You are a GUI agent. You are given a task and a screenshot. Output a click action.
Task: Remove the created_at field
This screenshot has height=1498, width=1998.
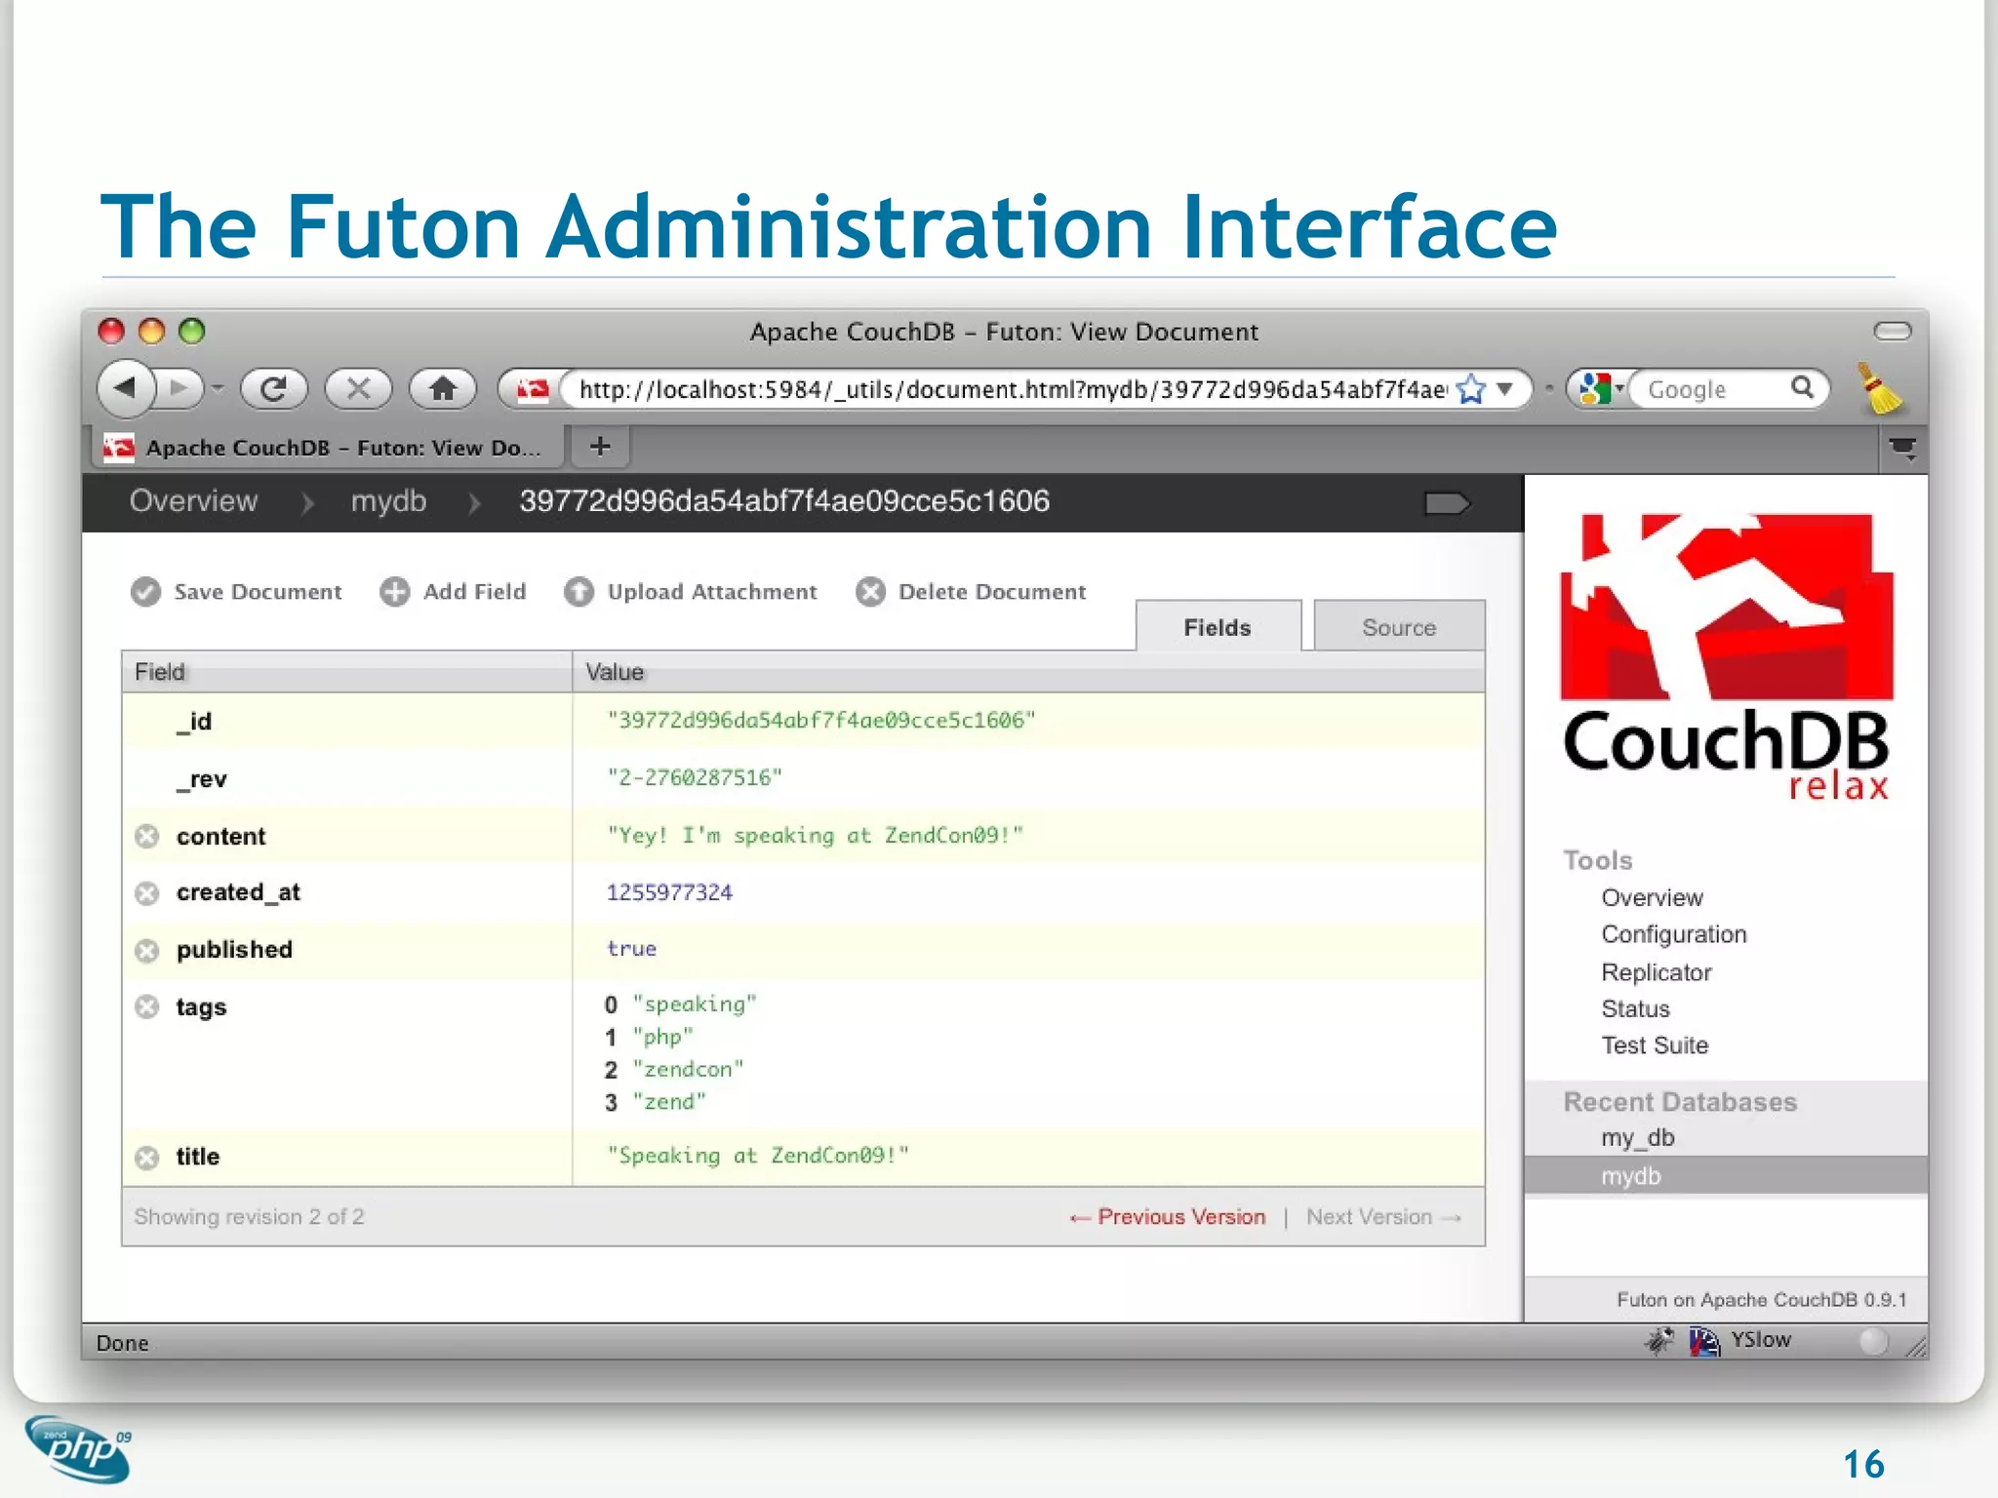click(x=147, y=893)
